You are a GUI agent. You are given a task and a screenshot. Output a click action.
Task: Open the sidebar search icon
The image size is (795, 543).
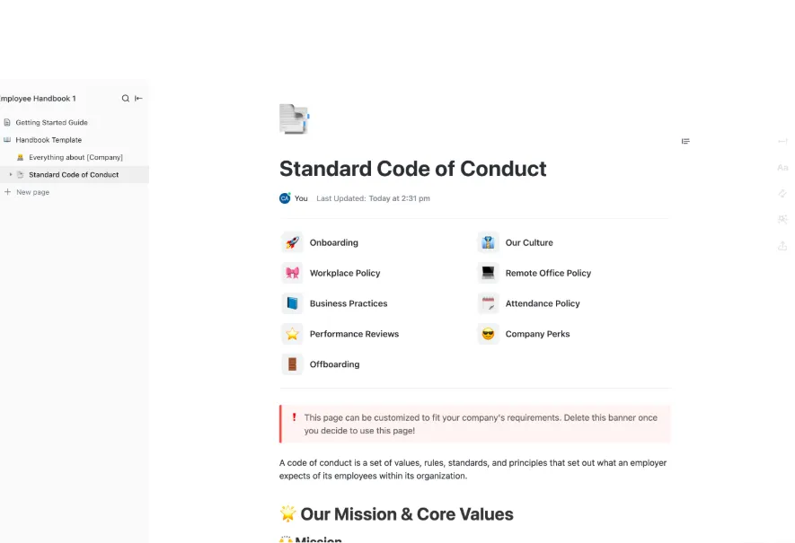[125, 98]
